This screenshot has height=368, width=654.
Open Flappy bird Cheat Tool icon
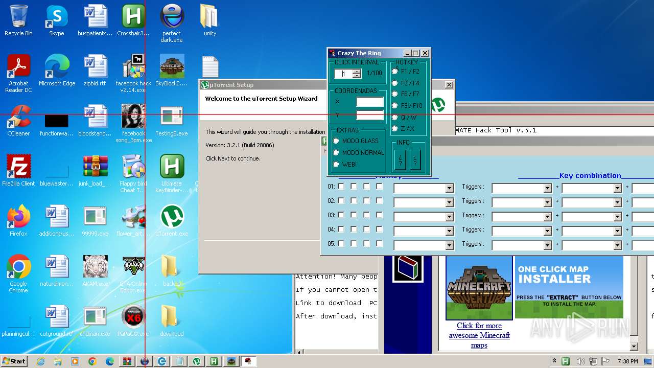coord(133,174)
